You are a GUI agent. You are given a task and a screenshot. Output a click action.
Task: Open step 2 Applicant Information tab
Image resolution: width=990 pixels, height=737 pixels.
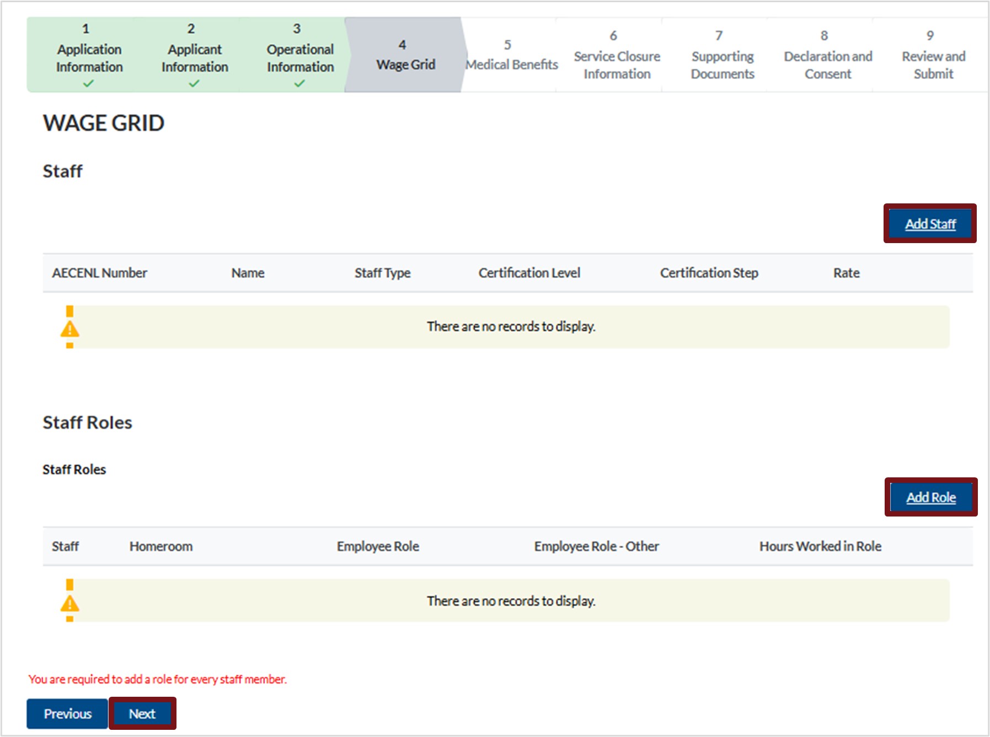coord(194,55)
